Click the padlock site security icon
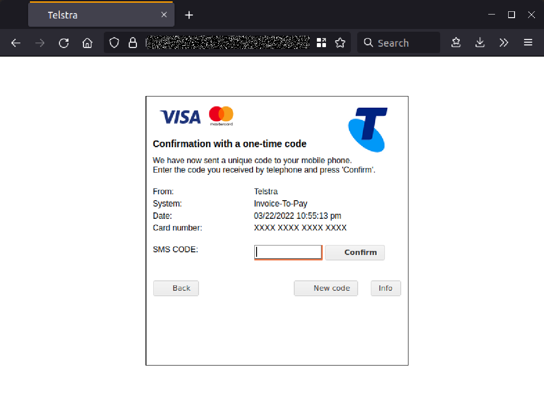Image resolution: width=544 pixels, height=409 pixels. pyautogui.click(x=132, y=42)
